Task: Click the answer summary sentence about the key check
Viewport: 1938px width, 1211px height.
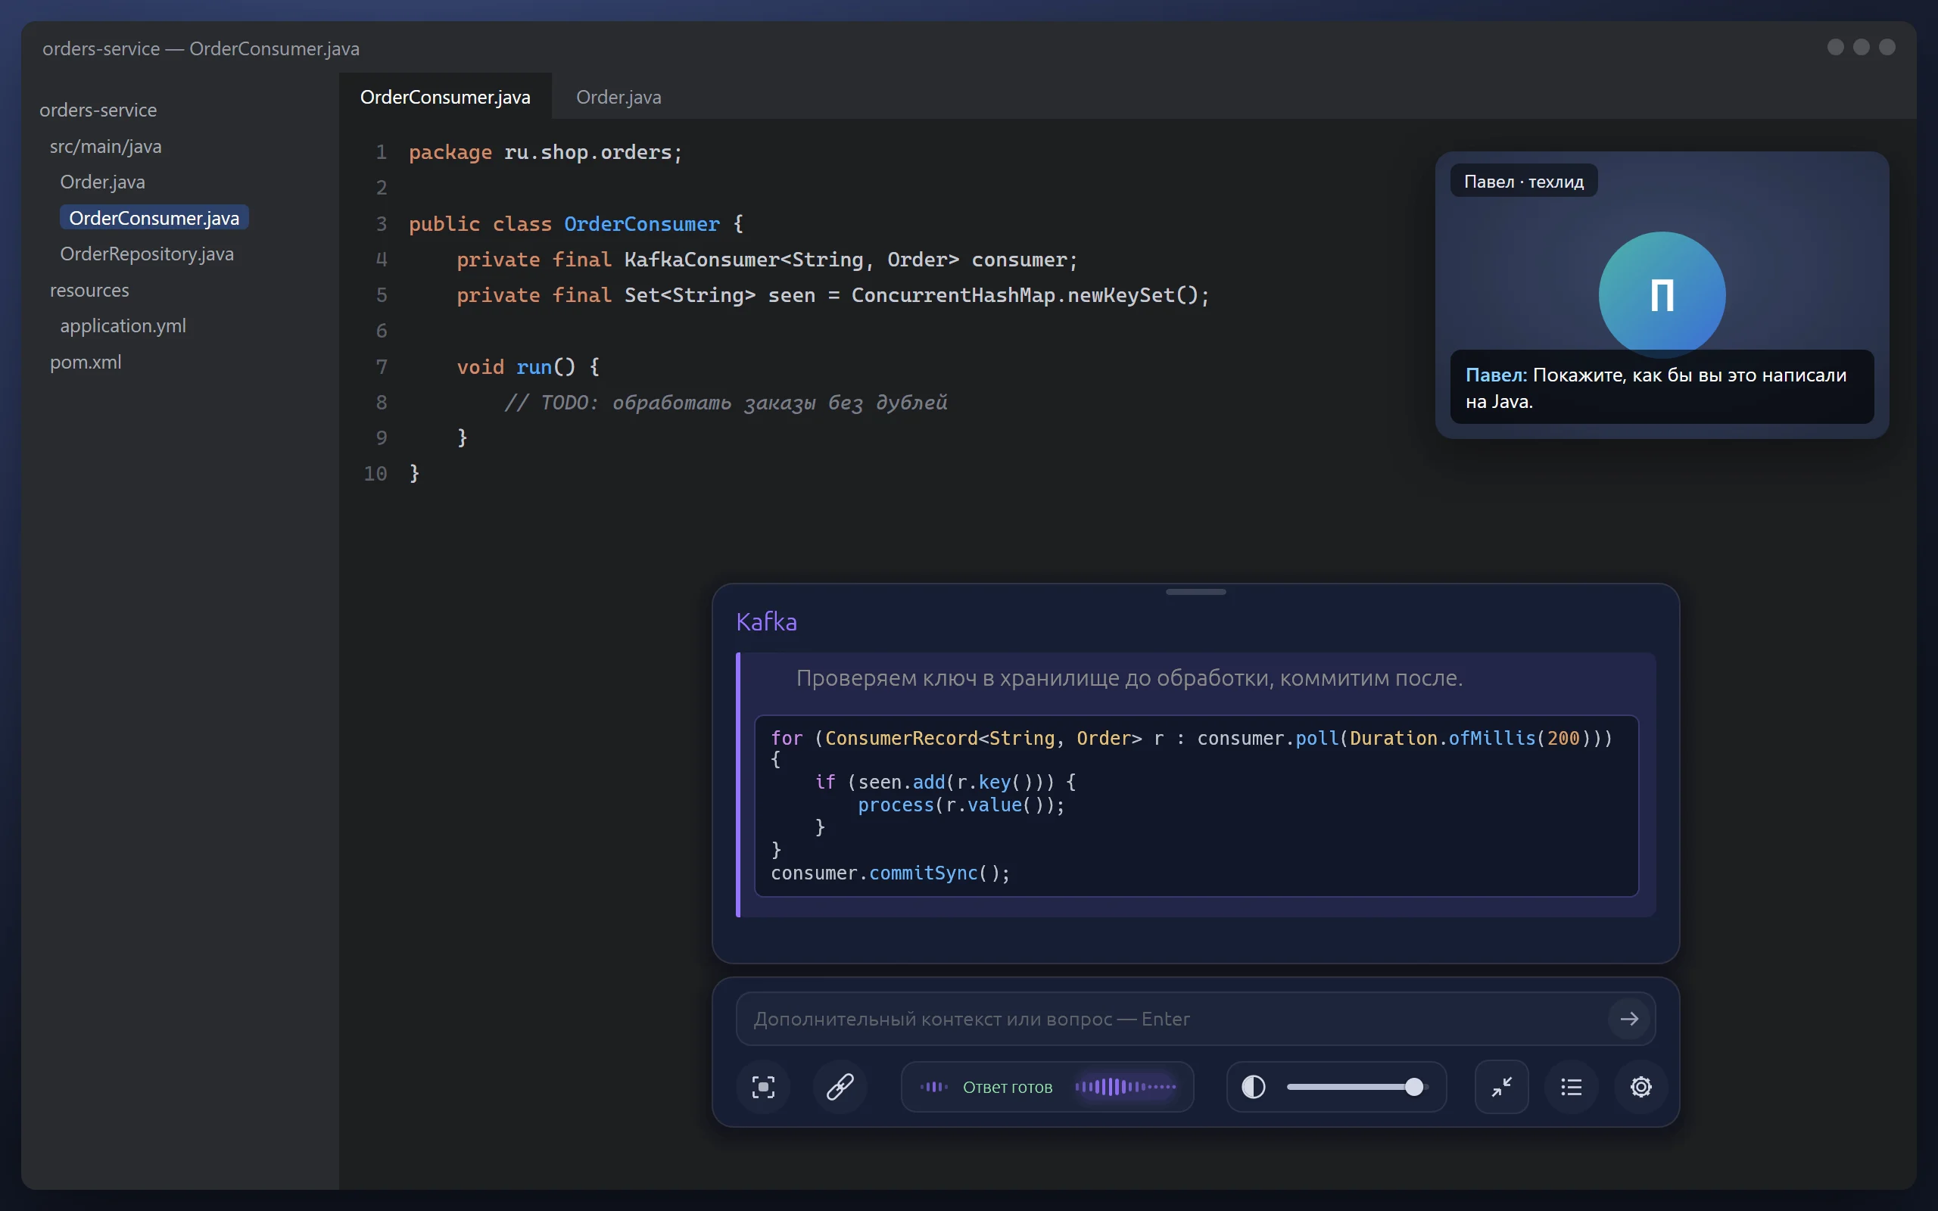Action: (x=1129, y=678)
